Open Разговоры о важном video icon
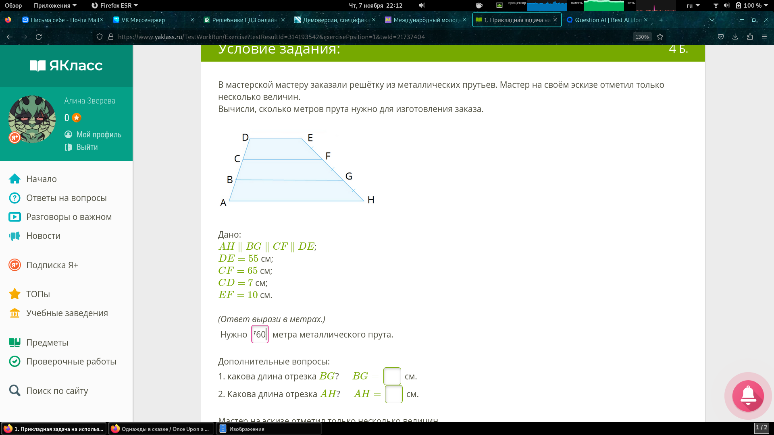Image resolution: width=774 pixels, height=435 pixels. click(x=15, y=217)
